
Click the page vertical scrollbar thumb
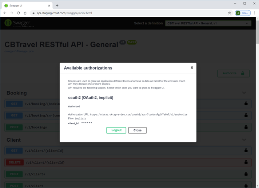[257, 32]
